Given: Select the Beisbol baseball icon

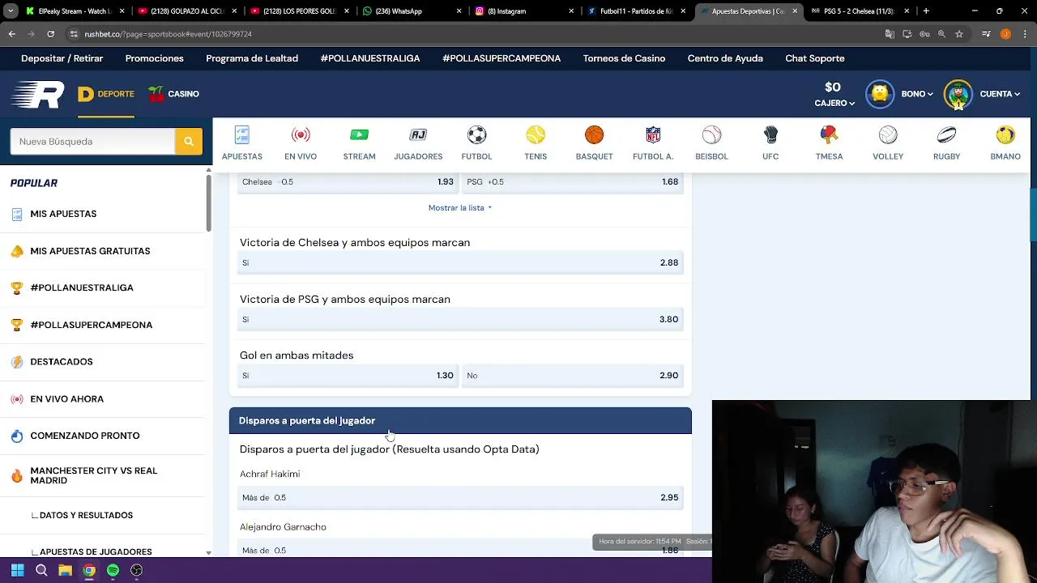Looking at the screenshot, I should click(x=711, y=134).
